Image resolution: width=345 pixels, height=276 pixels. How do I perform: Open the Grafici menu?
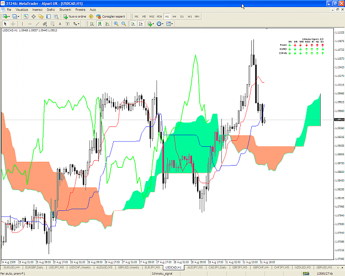coord(51,10)
